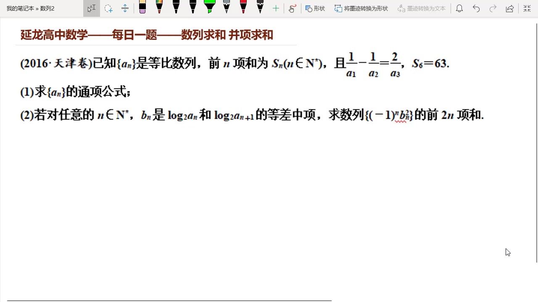
Task: Click the vertical scrollbar on the right
Action: (x=537, y=143)
